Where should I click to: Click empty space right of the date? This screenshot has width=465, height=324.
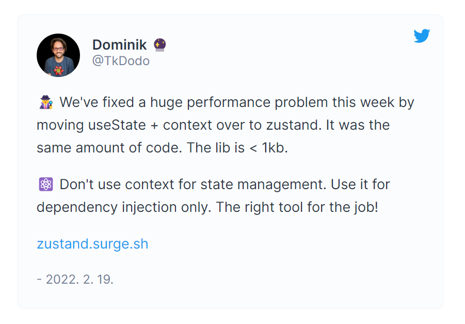[267, 280]
